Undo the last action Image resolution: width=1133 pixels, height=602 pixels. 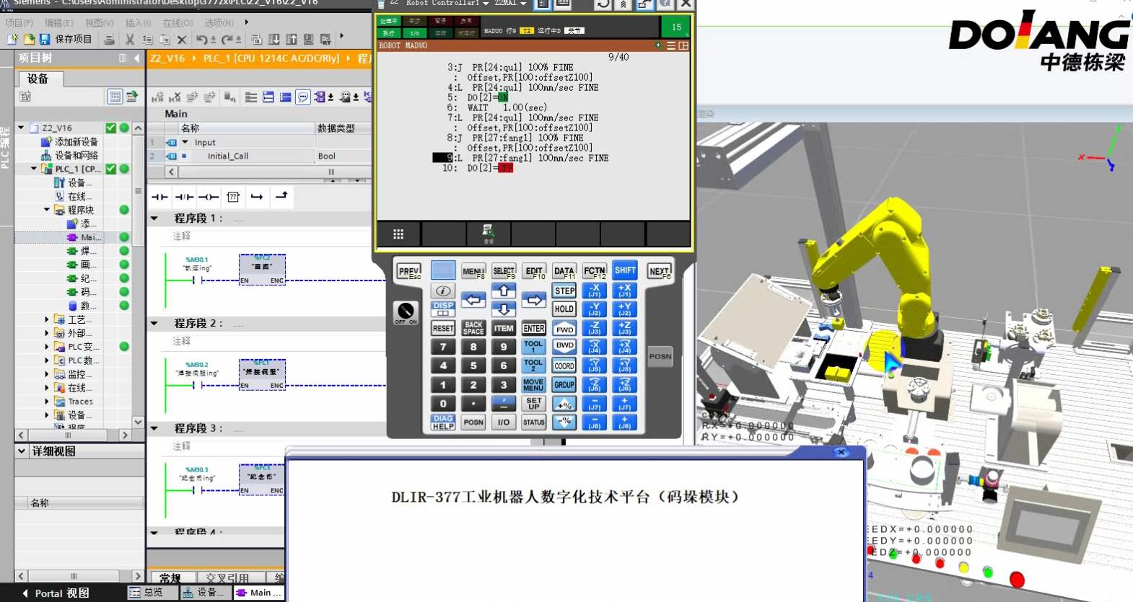(202, 39)
